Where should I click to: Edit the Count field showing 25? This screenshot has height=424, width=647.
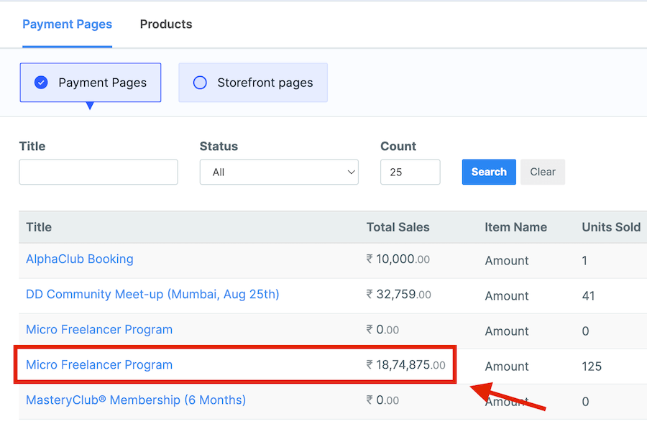click(410, 172)
